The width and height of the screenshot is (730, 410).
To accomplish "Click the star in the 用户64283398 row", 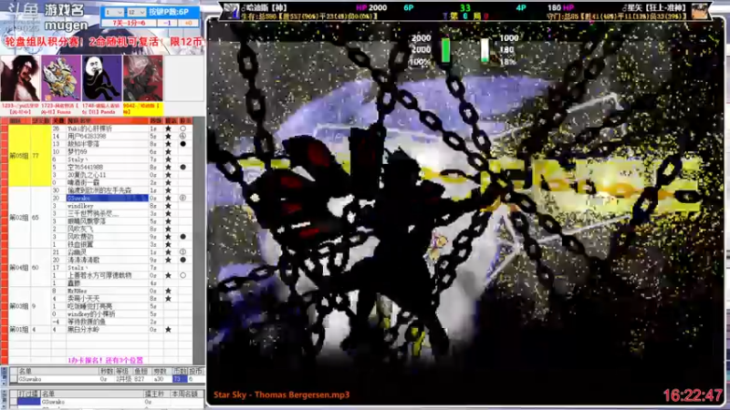I will coord(169,136).
